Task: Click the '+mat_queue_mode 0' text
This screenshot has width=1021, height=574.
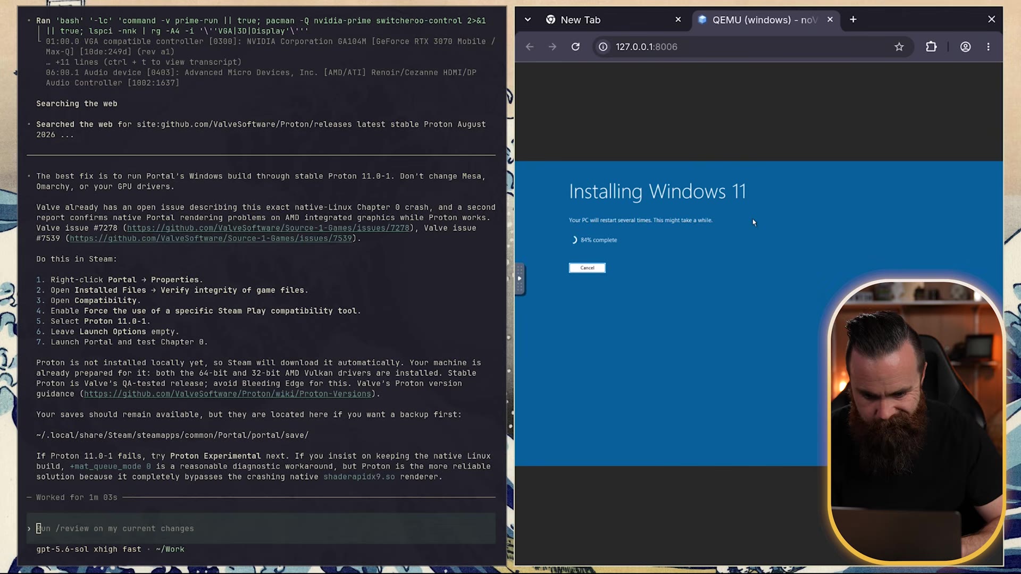Action: pyautogui.click(x=110, y=467)
